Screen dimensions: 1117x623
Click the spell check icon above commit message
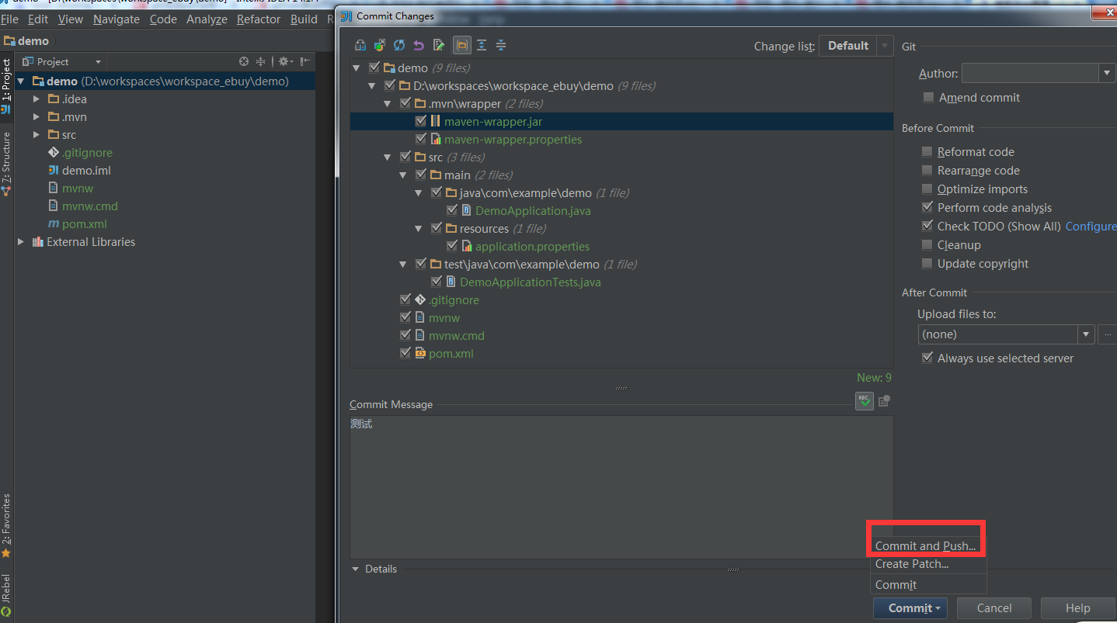(x=865, y=400)
